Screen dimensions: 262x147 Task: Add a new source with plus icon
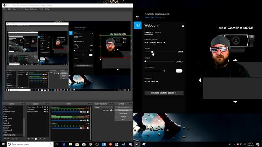[x=29, y=139]
